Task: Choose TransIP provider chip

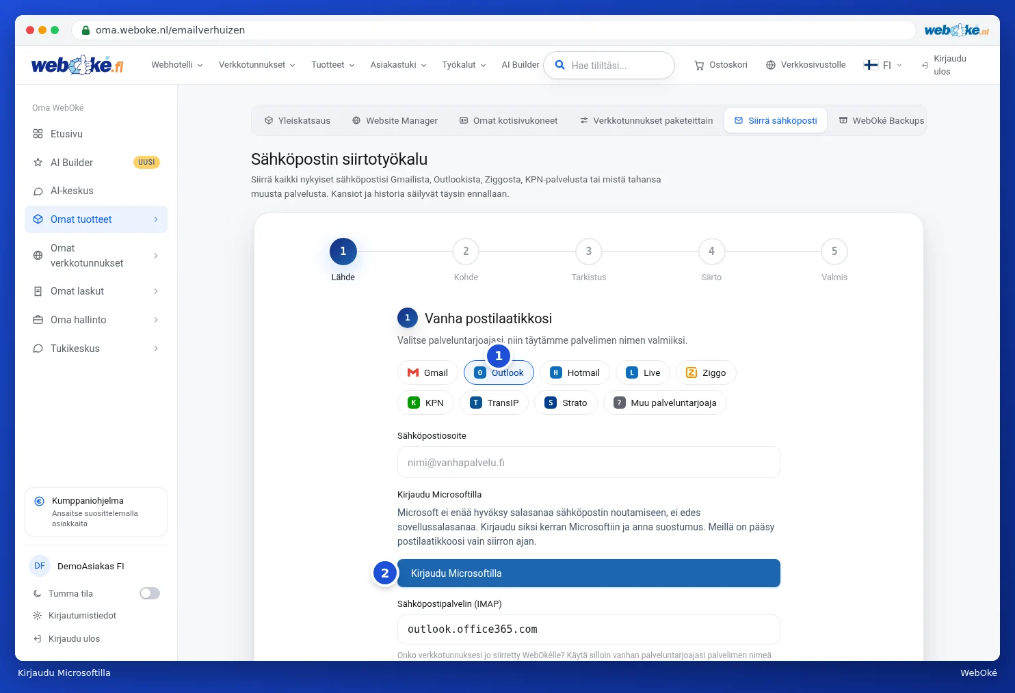Action: [495, 403]
